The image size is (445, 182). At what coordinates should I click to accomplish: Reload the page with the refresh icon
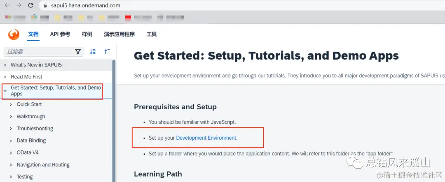31,5
